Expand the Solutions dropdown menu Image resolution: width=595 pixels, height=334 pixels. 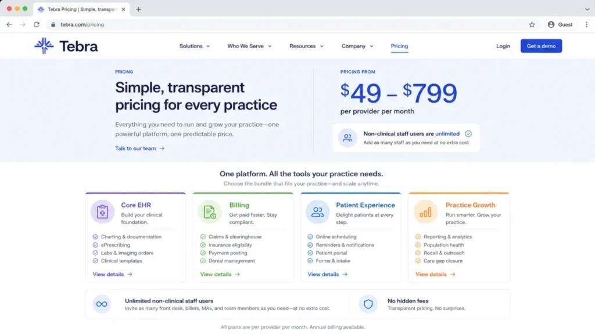pos(195,46)
